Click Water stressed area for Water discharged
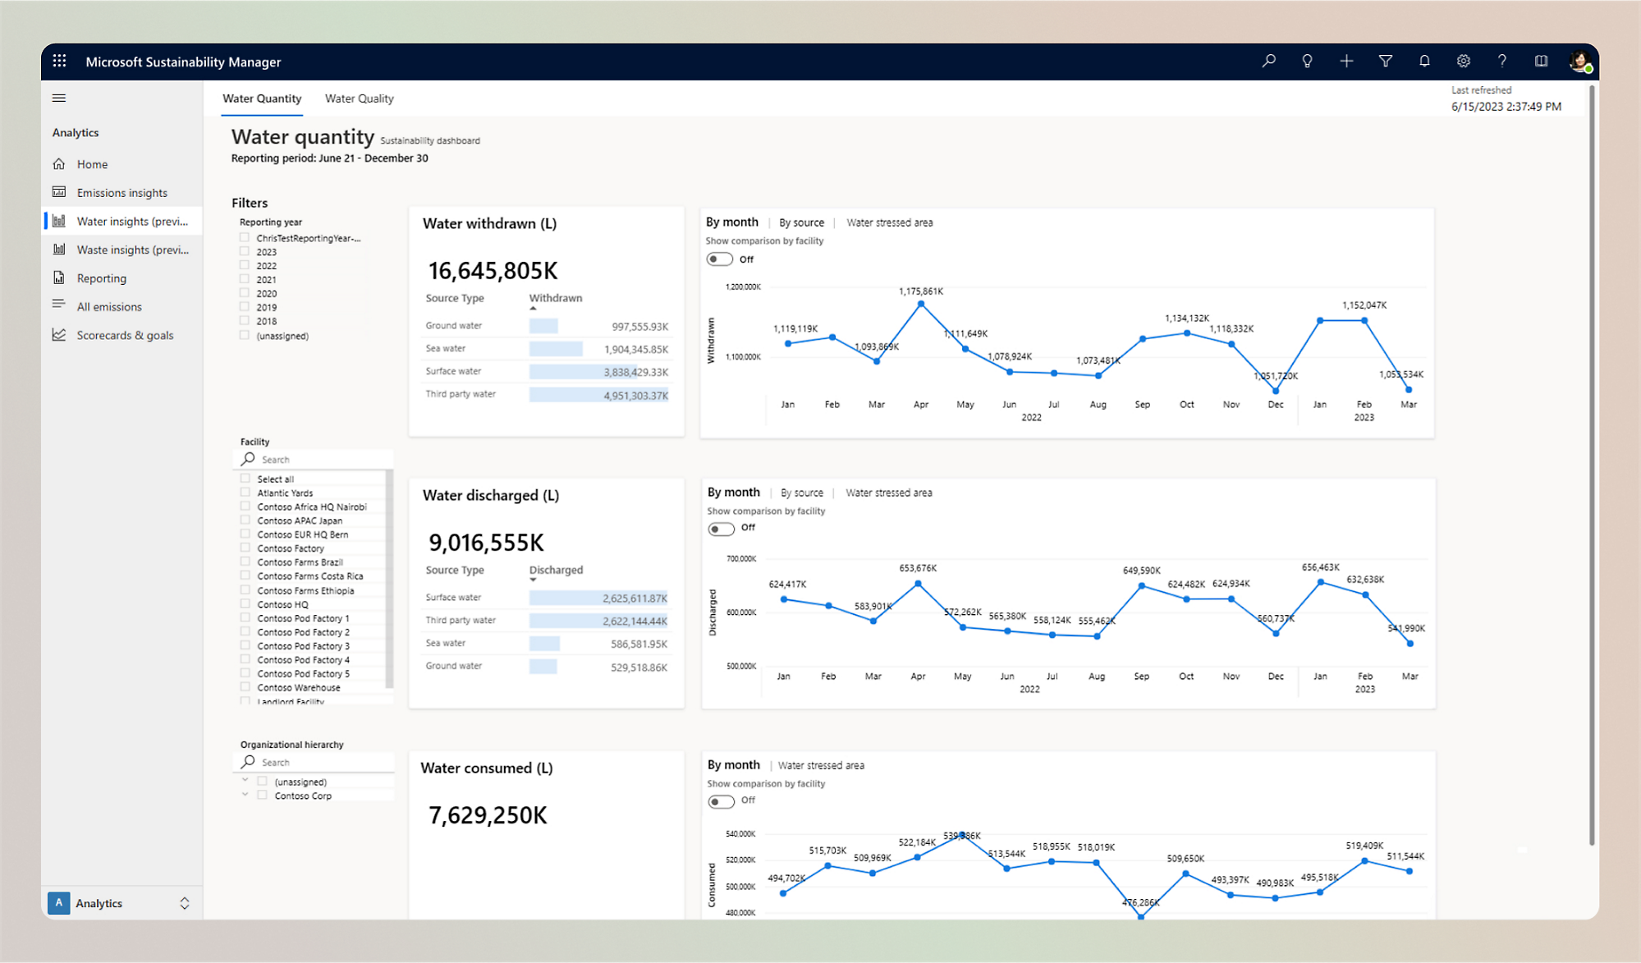 point(891,492)
